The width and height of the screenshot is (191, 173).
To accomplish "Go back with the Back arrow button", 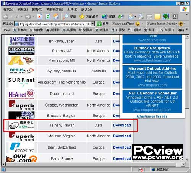I will [6, 17].
